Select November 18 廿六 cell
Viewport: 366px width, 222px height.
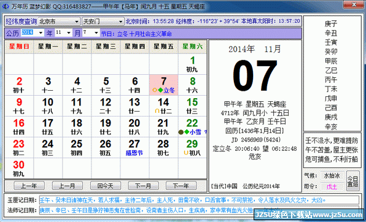pos(77,127)
